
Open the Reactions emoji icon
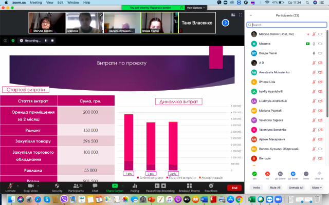coord(211,186)
